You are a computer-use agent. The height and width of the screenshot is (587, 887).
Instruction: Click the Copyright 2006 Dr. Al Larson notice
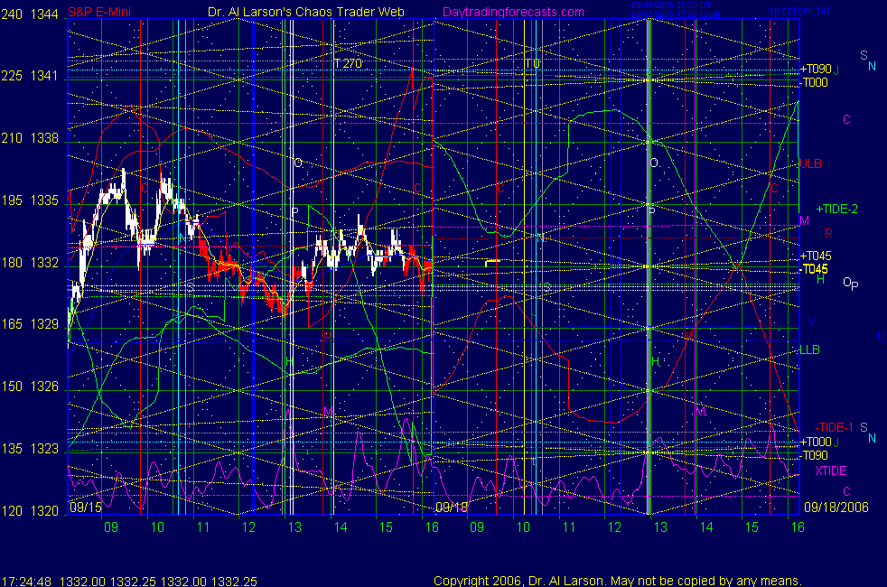pyautogui.click(x=617, y=581)
